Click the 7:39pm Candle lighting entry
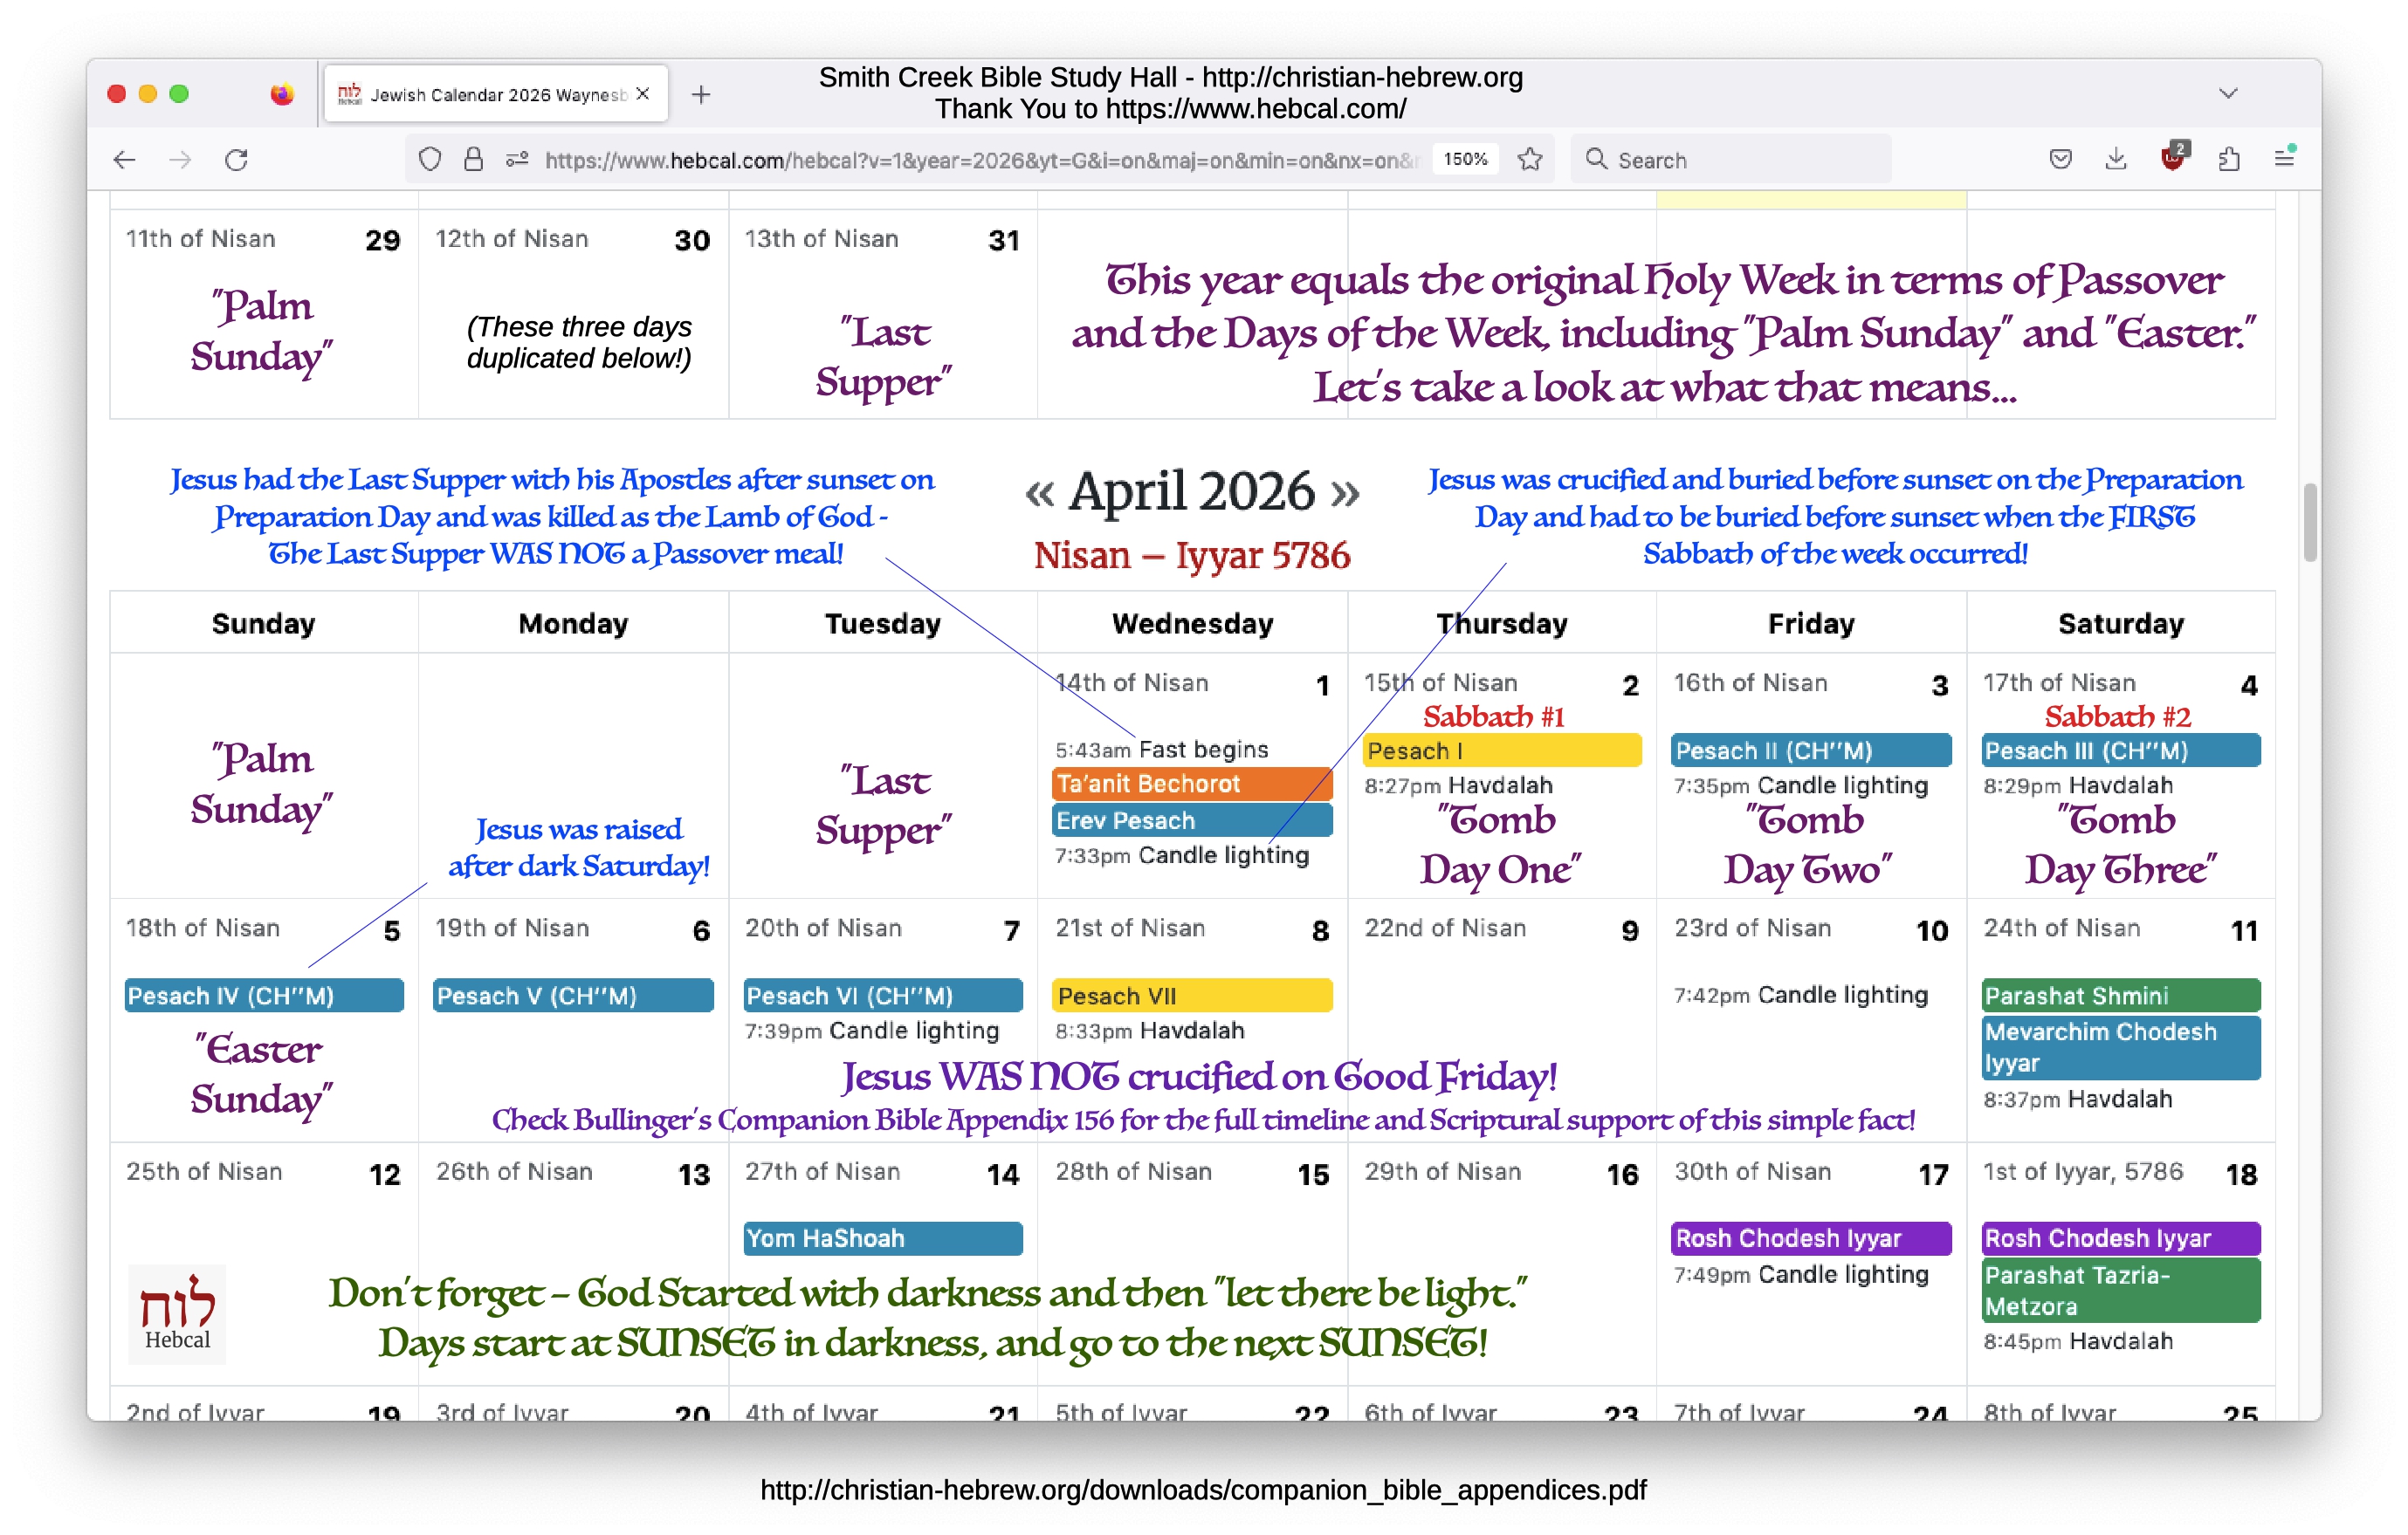Screen dimensions: 2408x1535 click(x=872, y=1031)
